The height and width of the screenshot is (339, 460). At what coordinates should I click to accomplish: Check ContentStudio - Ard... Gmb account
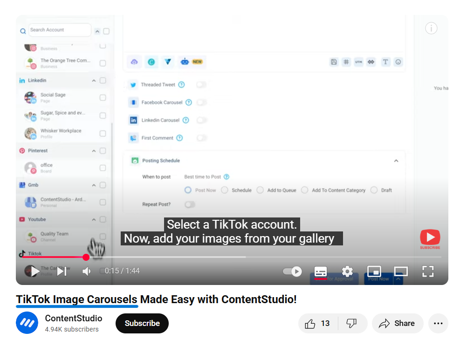click(x=103, y=202)
